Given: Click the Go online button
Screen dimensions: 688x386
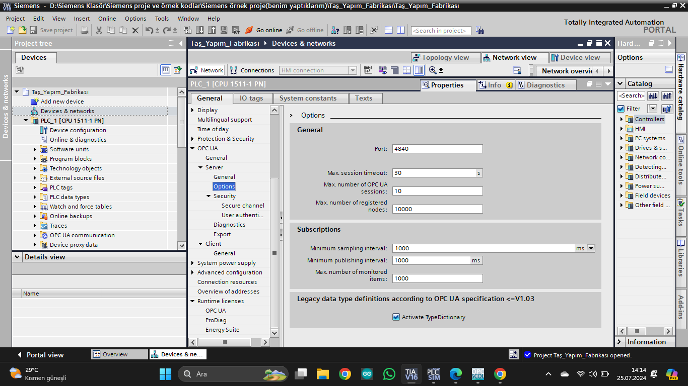Looking at the screenshot, I should (x=264, y=30).
